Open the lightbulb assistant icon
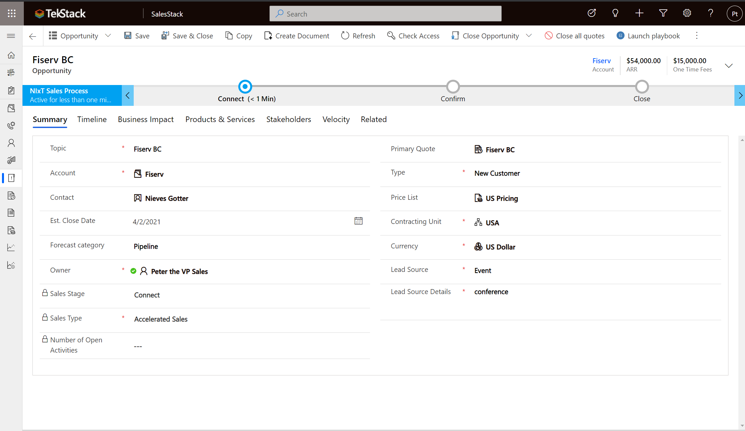 615,13
